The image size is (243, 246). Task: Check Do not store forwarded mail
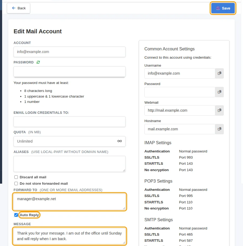[x=16, y=184]
